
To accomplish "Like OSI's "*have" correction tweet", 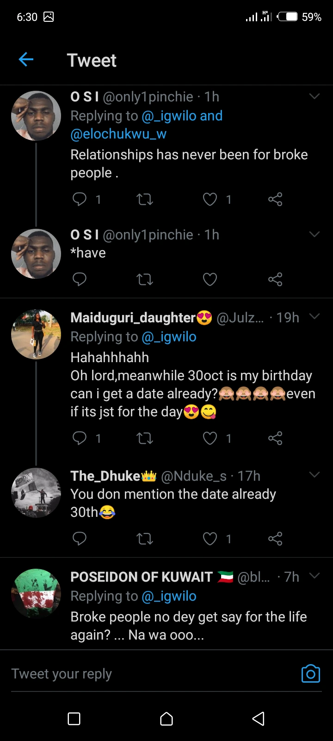I will (x=210, y=279).
